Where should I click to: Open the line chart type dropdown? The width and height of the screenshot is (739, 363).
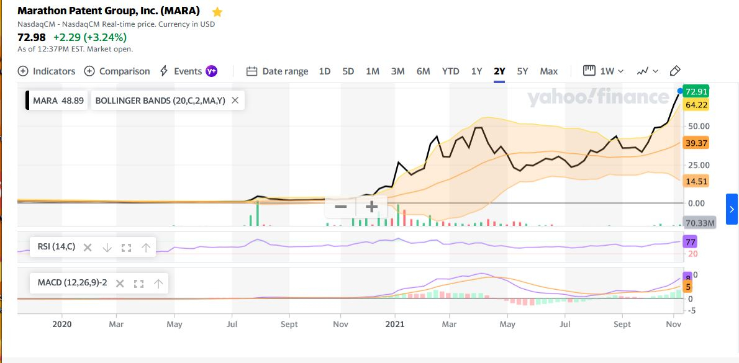click(648, 71)
